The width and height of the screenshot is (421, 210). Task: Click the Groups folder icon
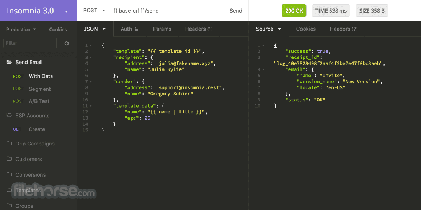pos(9,206)
